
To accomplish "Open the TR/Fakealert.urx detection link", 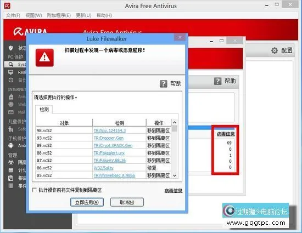I will tap(109, 153).
